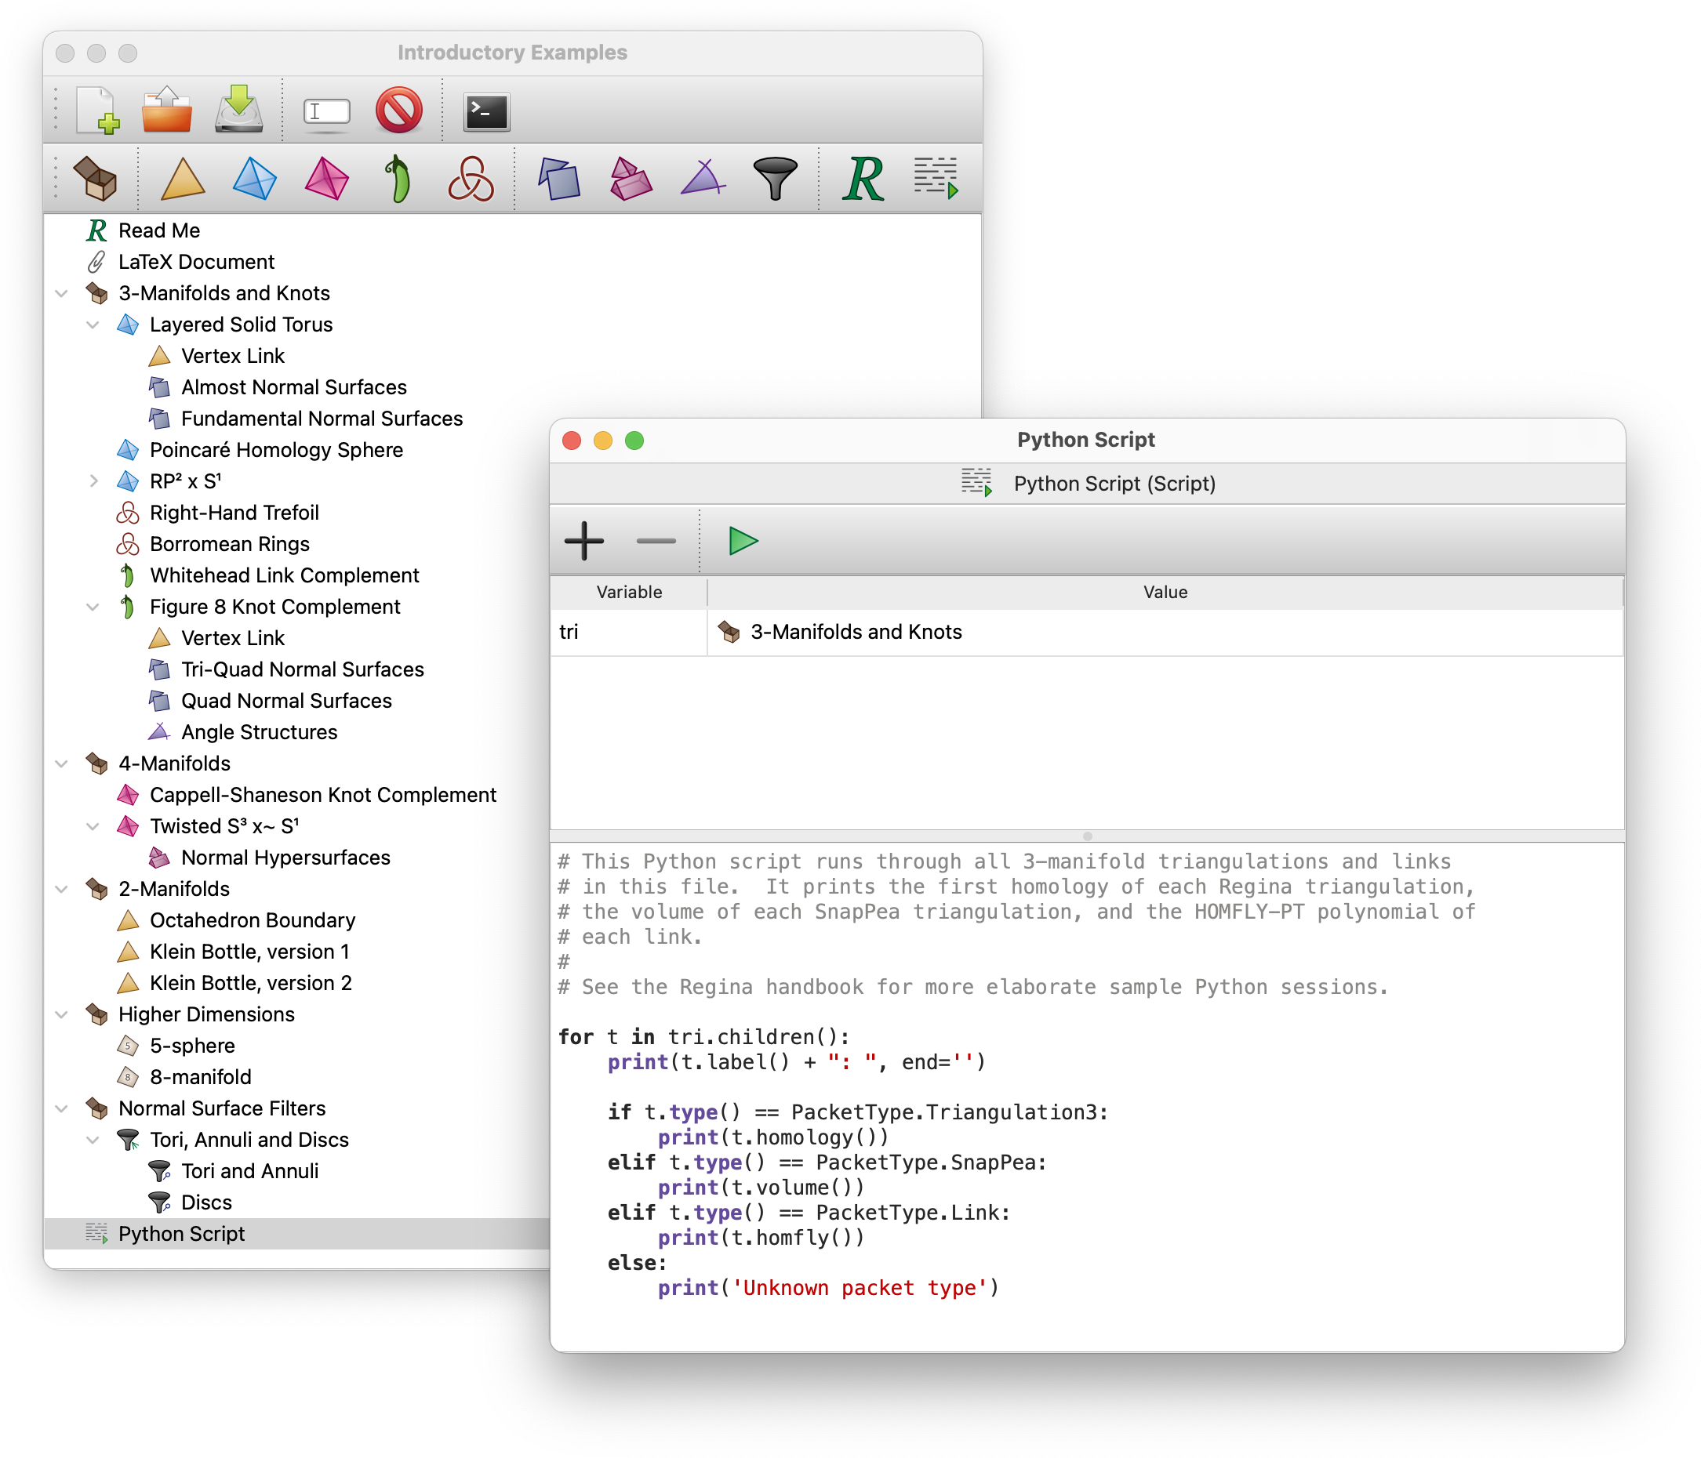Add a new script variable
The height and width of the screenshot is (1458, 1701).
583,541
